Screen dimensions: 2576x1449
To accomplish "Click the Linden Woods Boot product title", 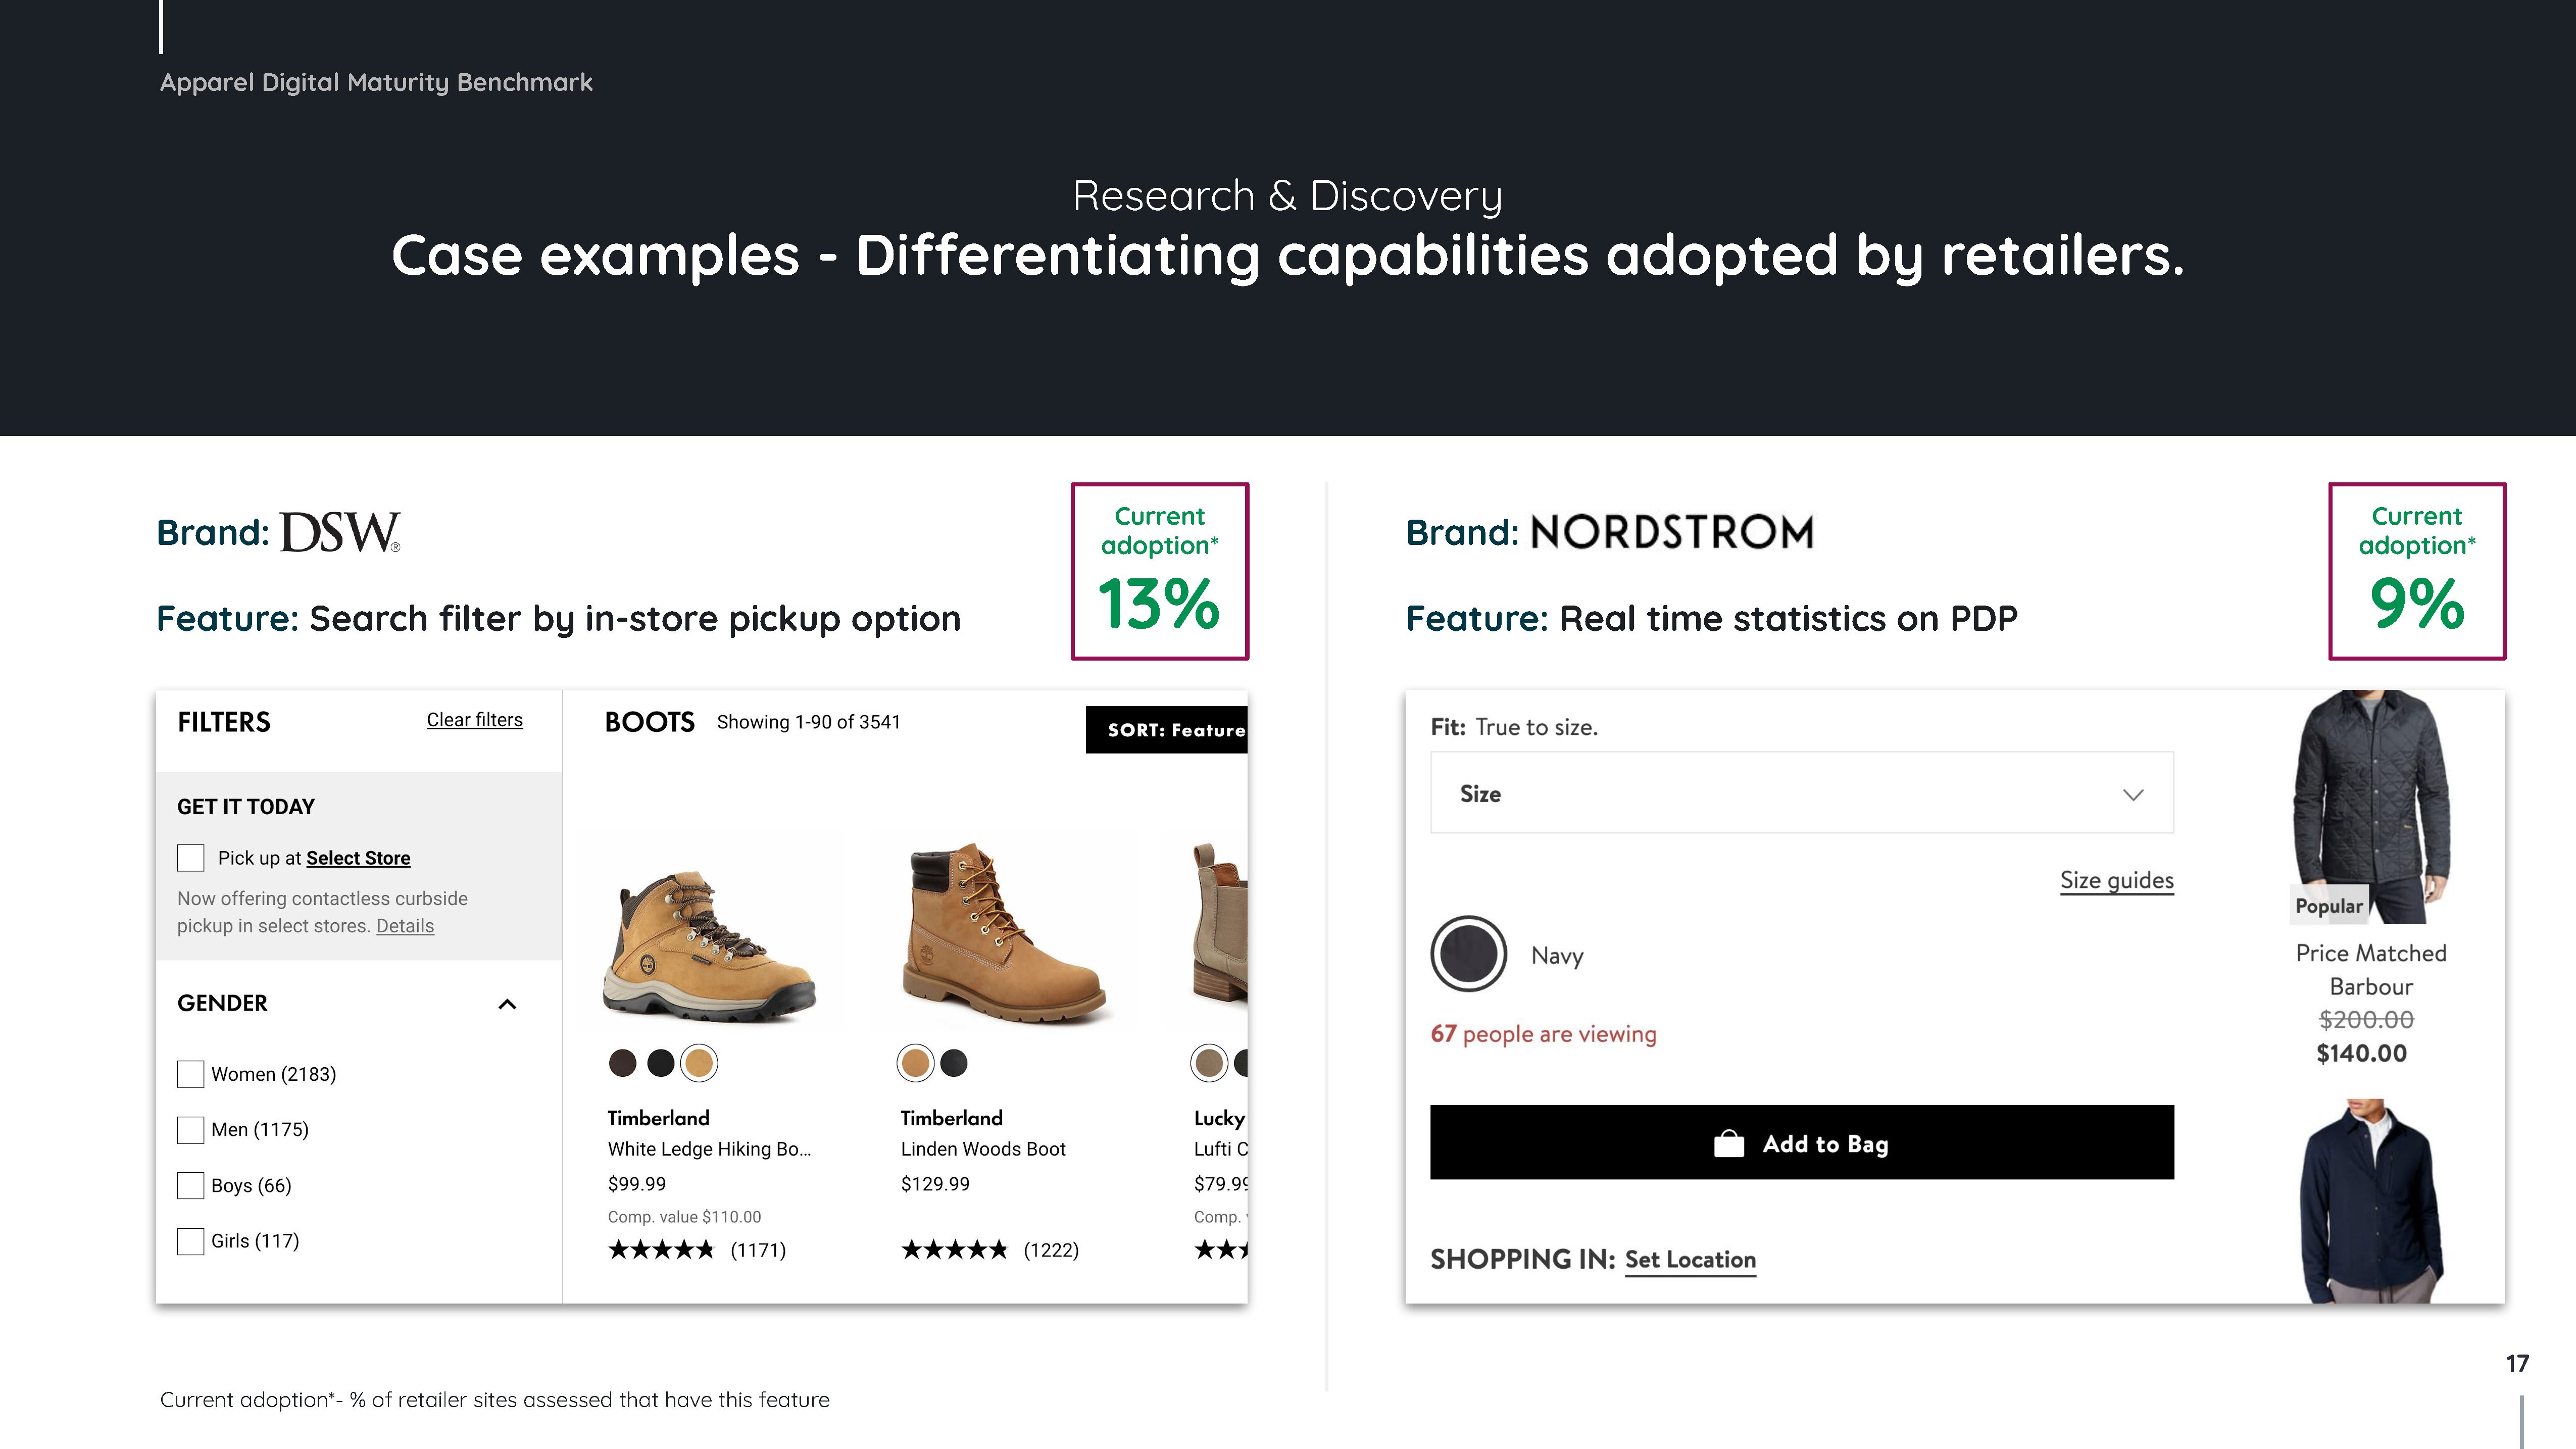I will (x=983, y=1149).
